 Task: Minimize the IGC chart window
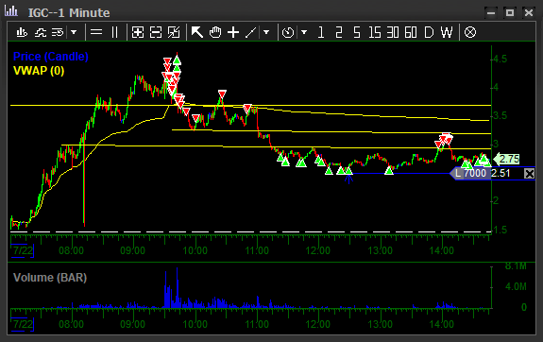491,13
